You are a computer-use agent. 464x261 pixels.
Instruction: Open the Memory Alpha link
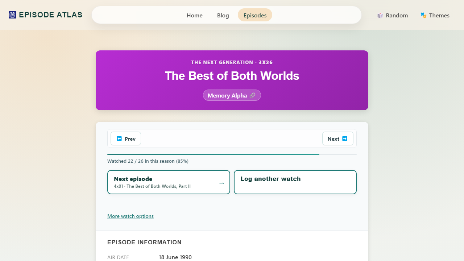click(232, 95)
